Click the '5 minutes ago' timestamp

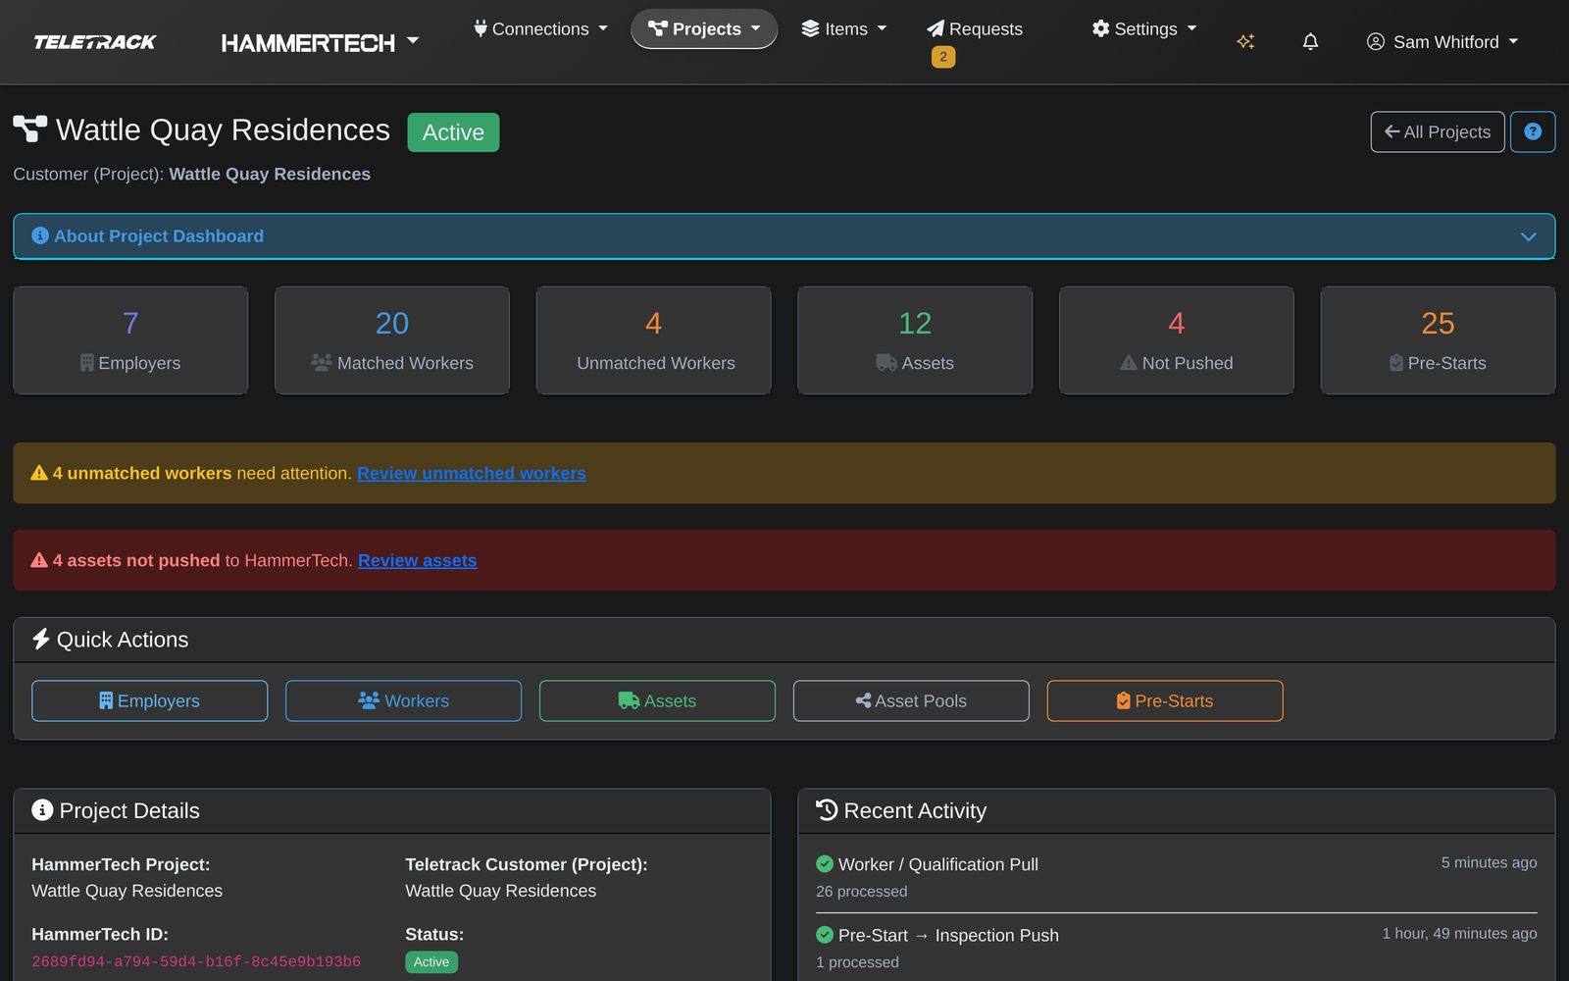[1489, 862]
